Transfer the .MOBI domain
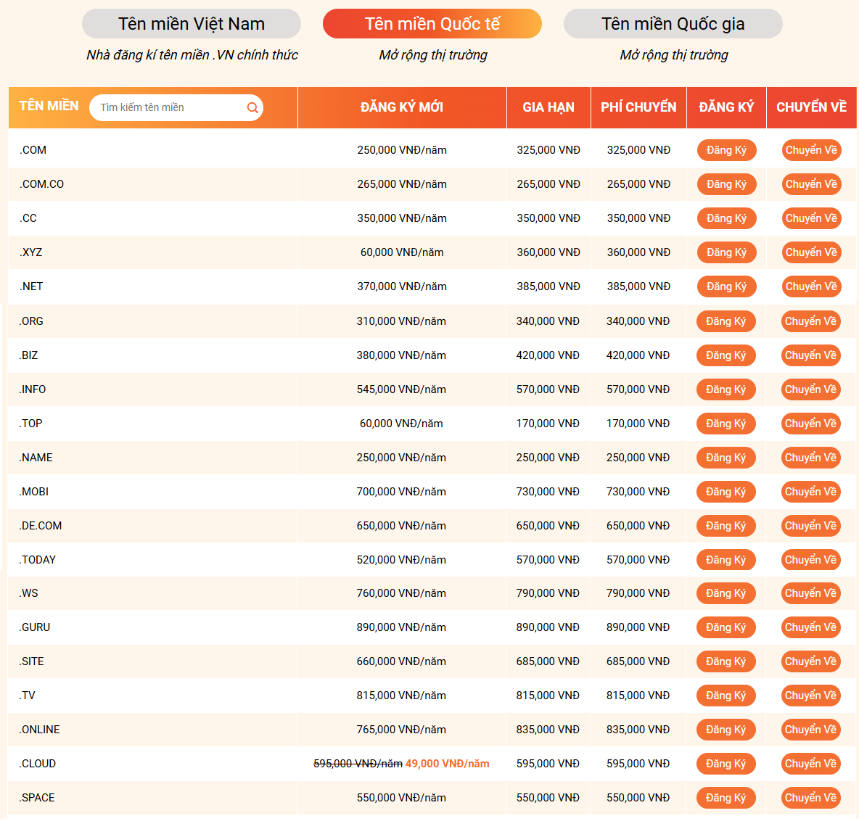The height and width of the screenshot is (821, 859). pyautogui.click(x=811, y=492)
